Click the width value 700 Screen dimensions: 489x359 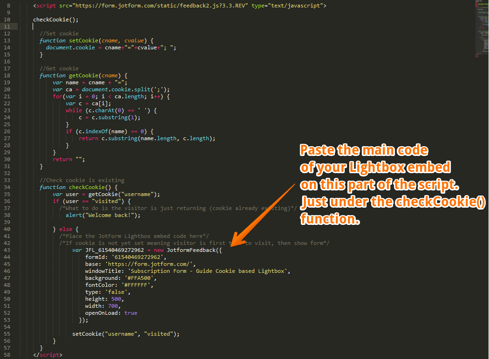coord(112,306)
